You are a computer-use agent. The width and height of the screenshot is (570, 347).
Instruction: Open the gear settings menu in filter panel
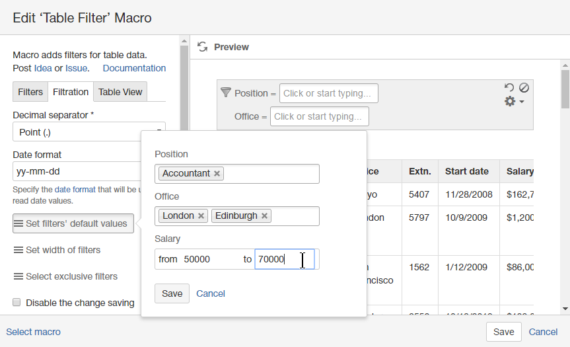[514, 102]
